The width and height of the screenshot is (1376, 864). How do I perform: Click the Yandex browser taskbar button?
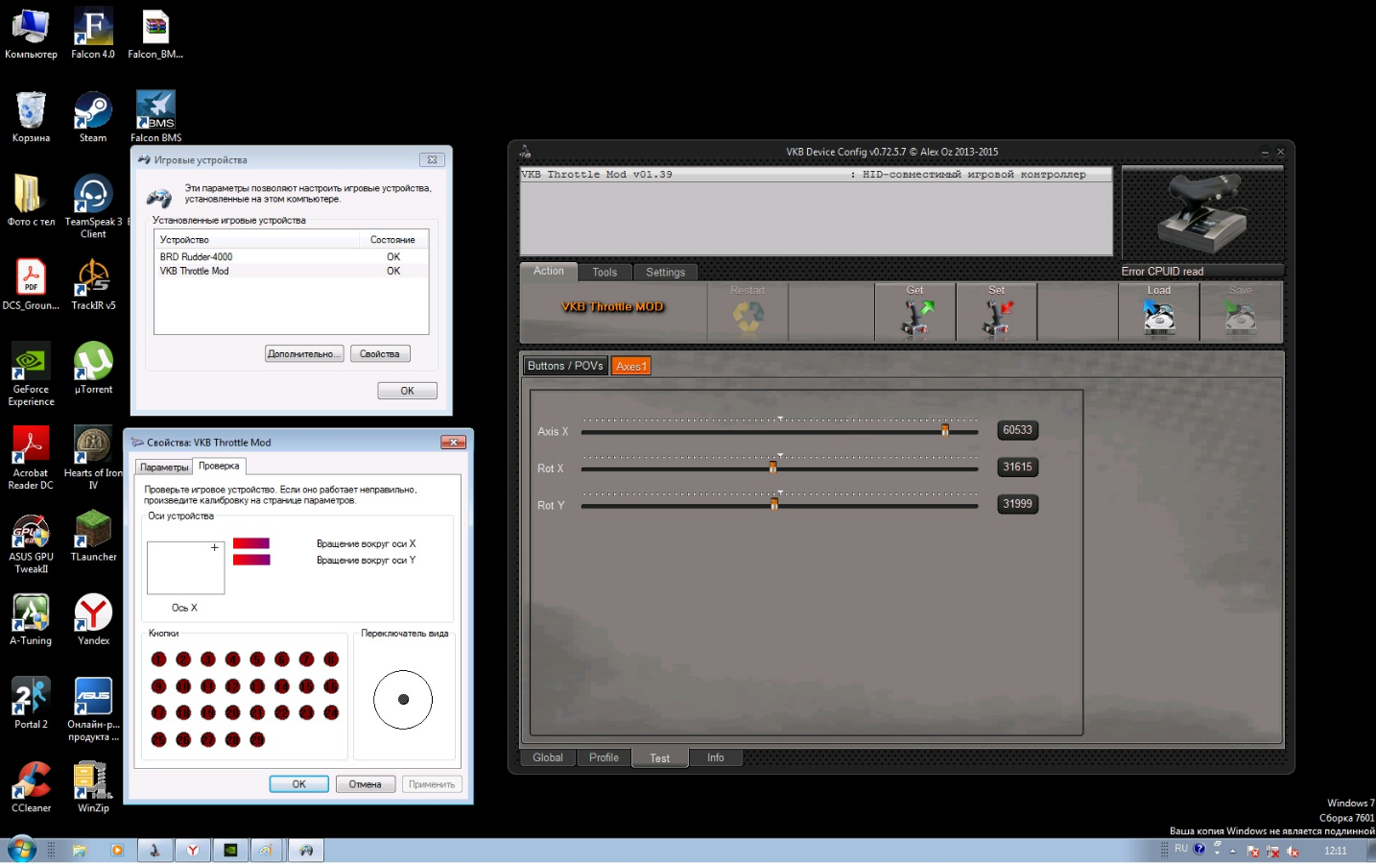pyautogui.click(x=193, y=851)
